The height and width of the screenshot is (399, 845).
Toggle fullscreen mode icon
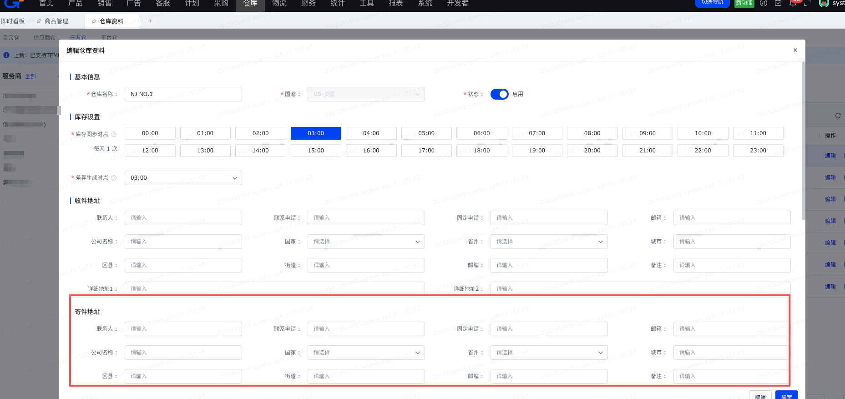point(807,3)
